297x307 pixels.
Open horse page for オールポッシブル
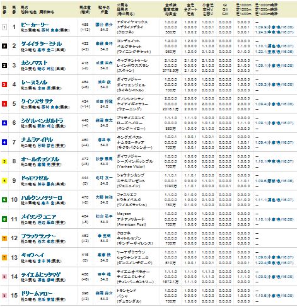pyautogui.click(x=40, y=159)
